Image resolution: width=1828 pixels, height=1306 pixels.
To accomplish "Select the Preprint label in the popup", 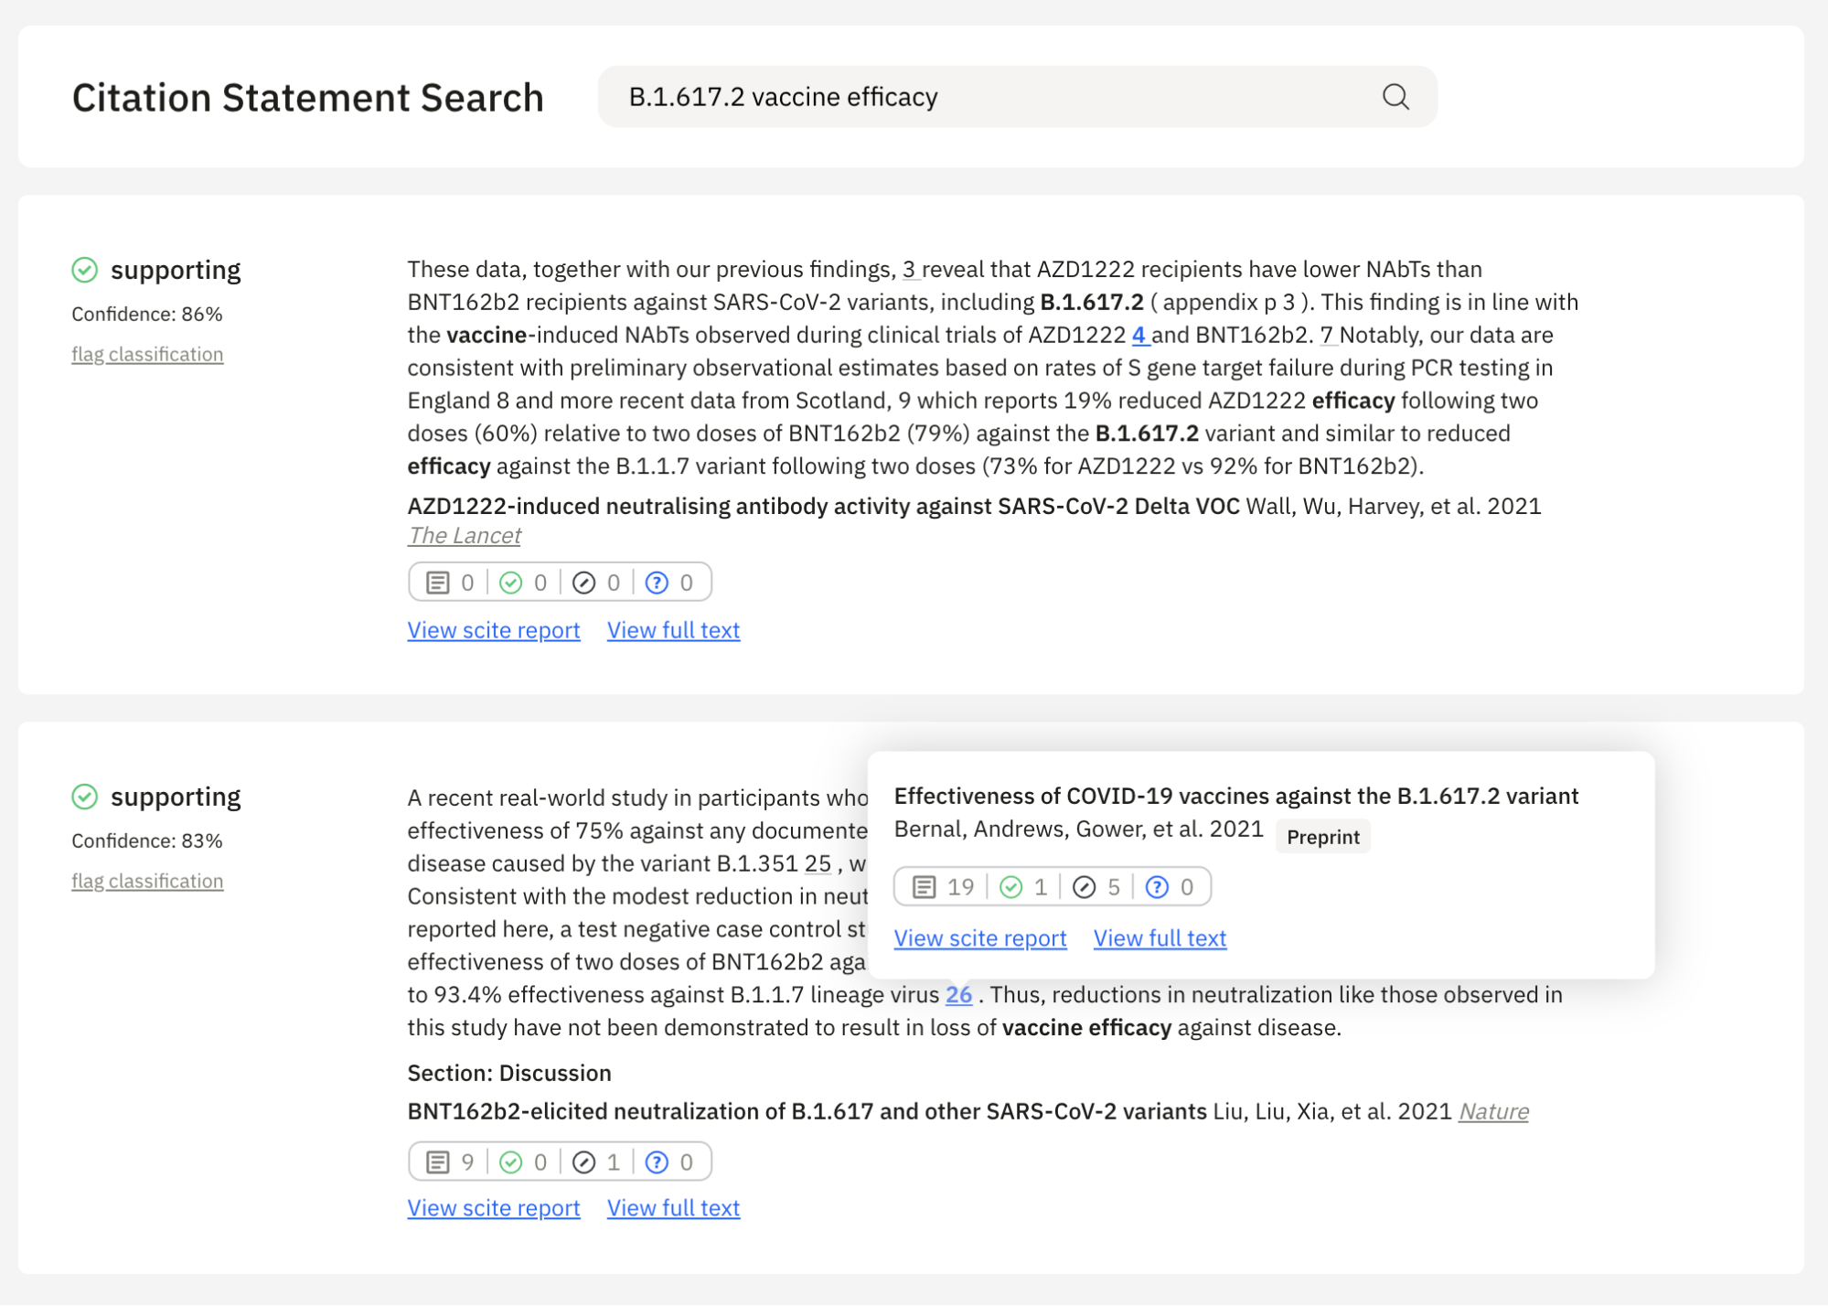I will (1322, 836).
